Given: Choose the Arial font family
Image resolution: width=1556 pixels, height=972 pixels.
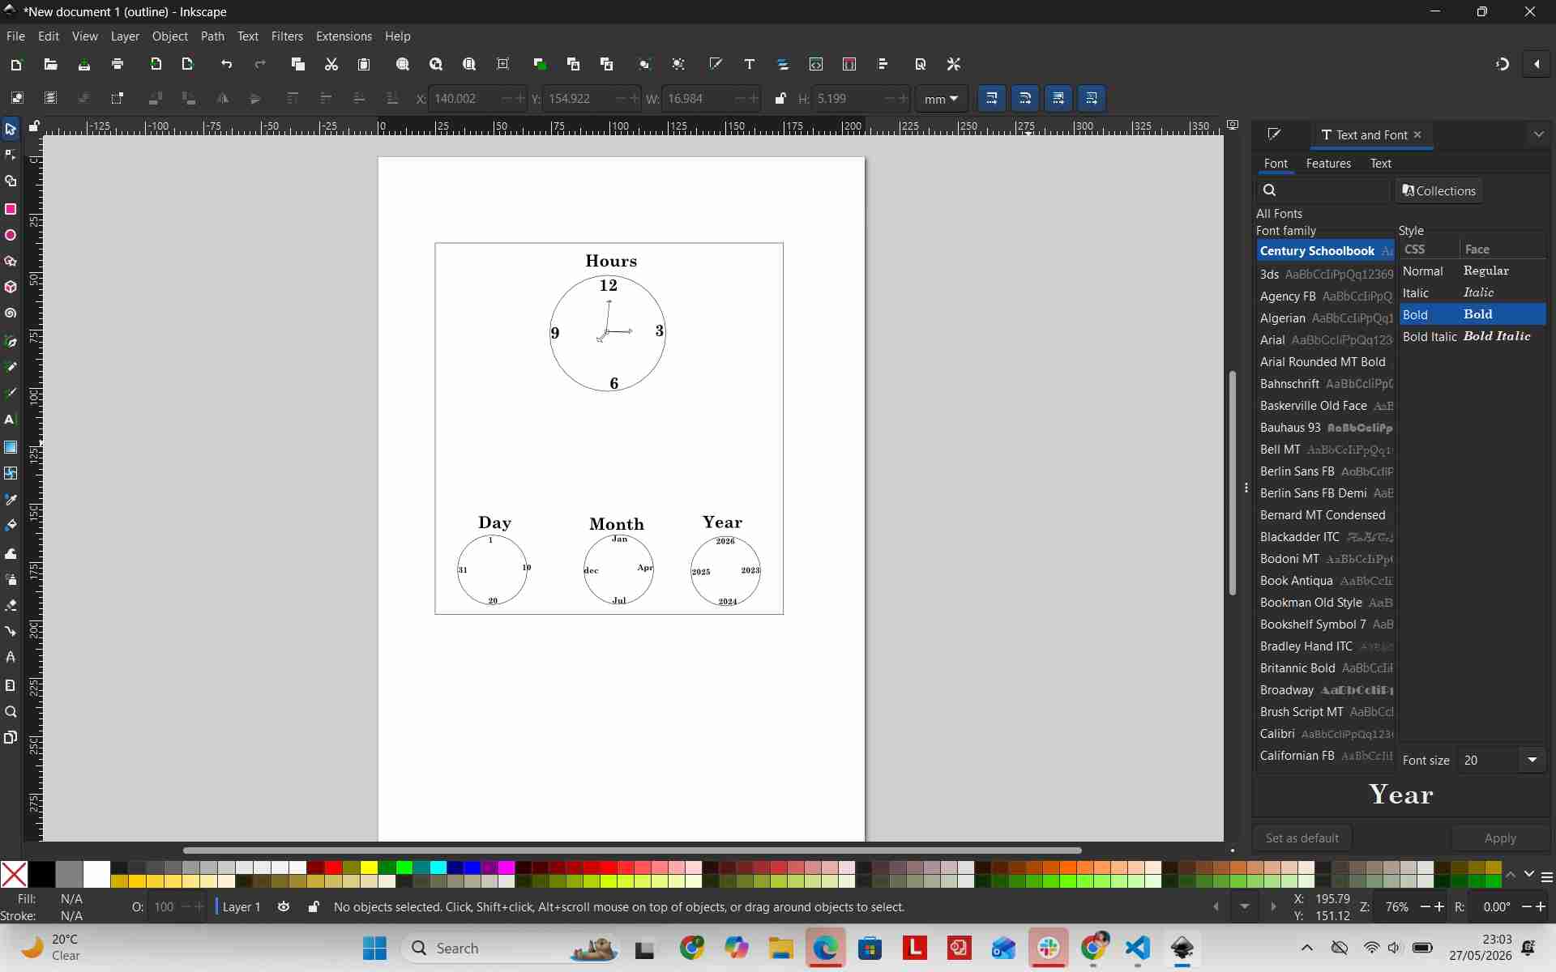Looking at the screenshot, I should point(1325,340).
